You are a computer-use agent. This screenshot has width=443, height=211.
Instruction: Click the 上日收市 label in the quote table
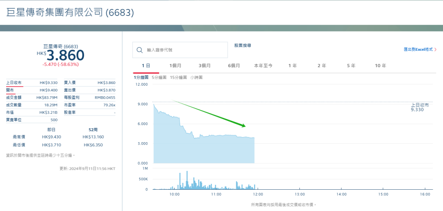(14, 83)
